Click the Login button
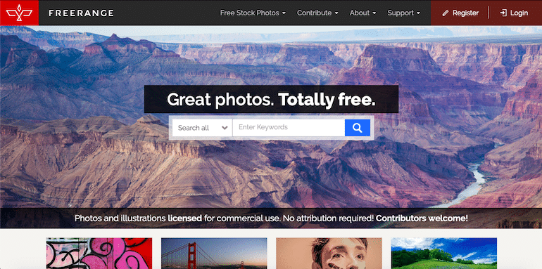 [514, 13]
